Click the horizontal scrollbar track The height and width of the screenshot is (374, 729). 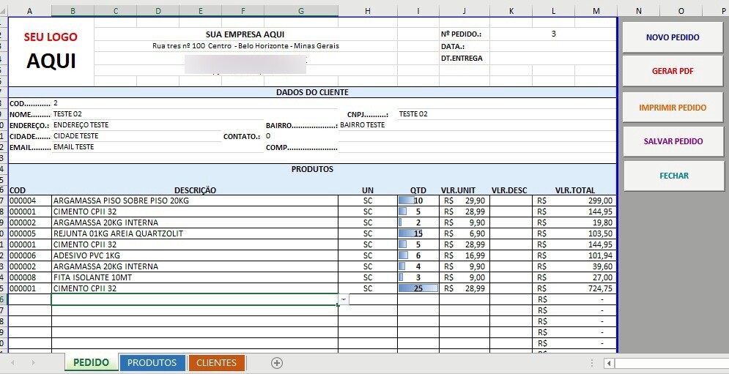670,363
